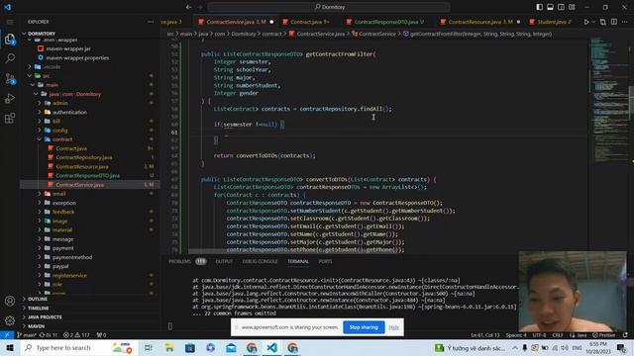Expand the TIMELINE section
Screen dimensions: 634x356
point(38,308)
